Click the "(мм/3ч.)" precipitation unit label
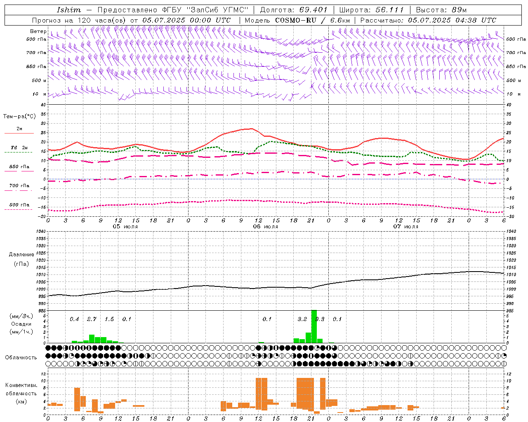The height and width of the screenshot is (422, 528). click(x=21, y=316)
